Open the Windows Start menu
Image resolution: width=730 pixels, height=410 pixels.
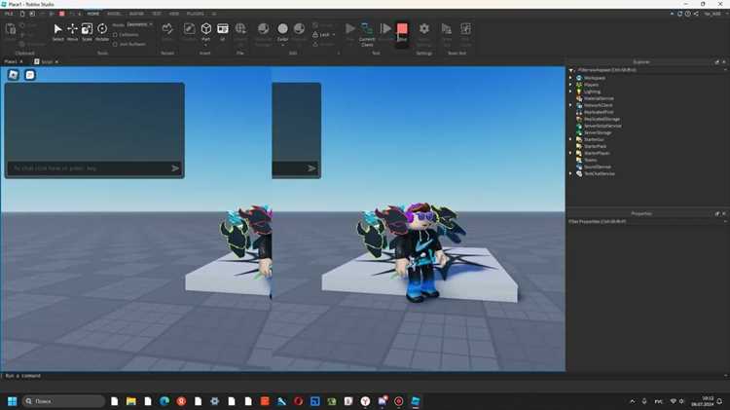[x=12, y=401]
